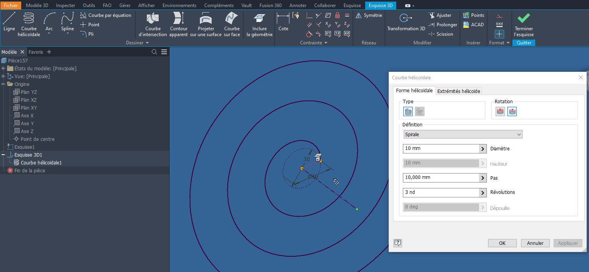Click the Quitter panel label
589x272 pixels.
pyautogui.click(x=524, y=43)
